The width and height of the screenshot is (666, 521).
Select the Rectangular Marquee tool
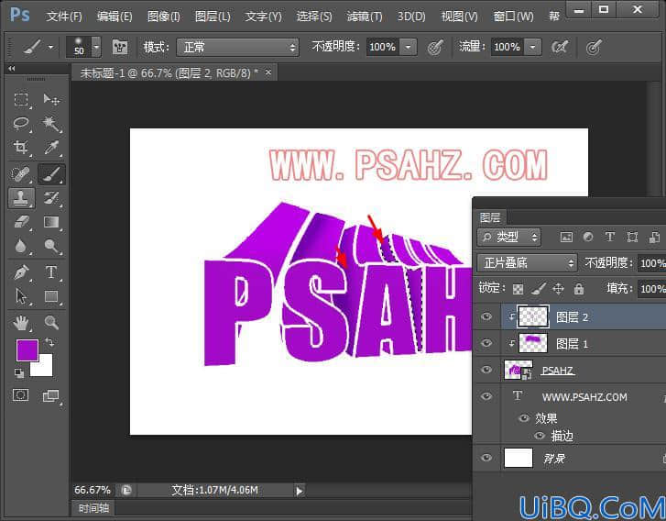21,99
